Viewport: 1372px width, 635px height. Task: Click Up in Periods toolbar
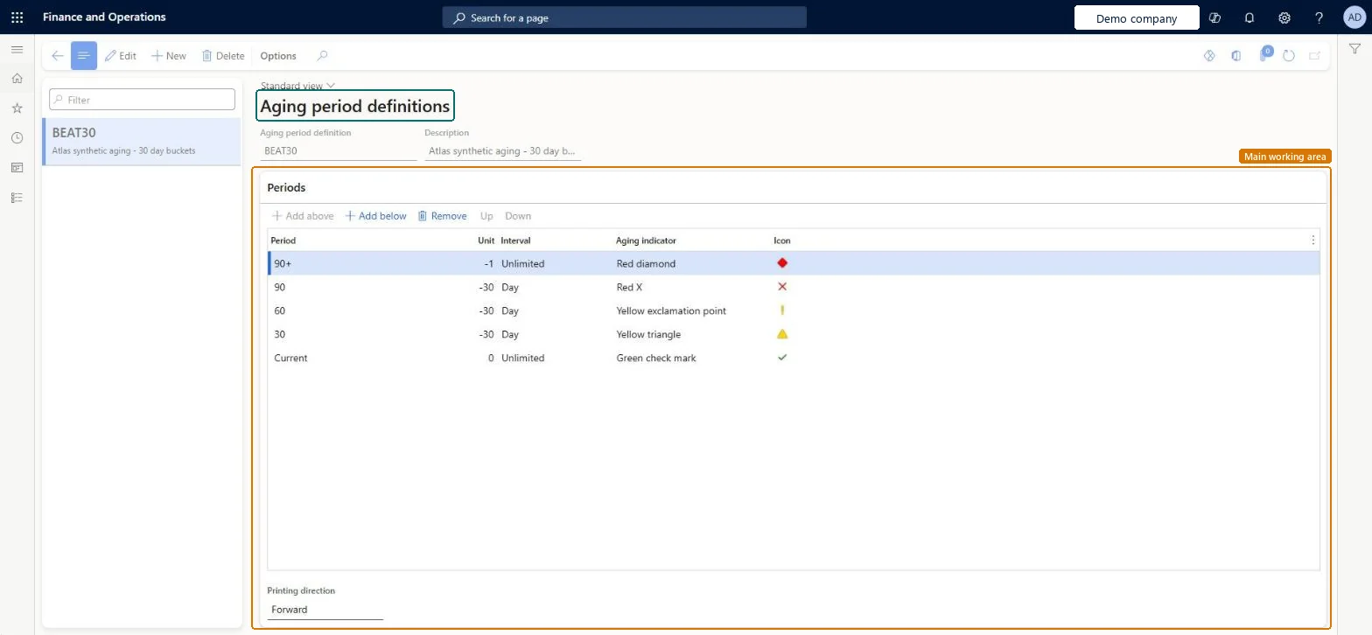point(486,216)
